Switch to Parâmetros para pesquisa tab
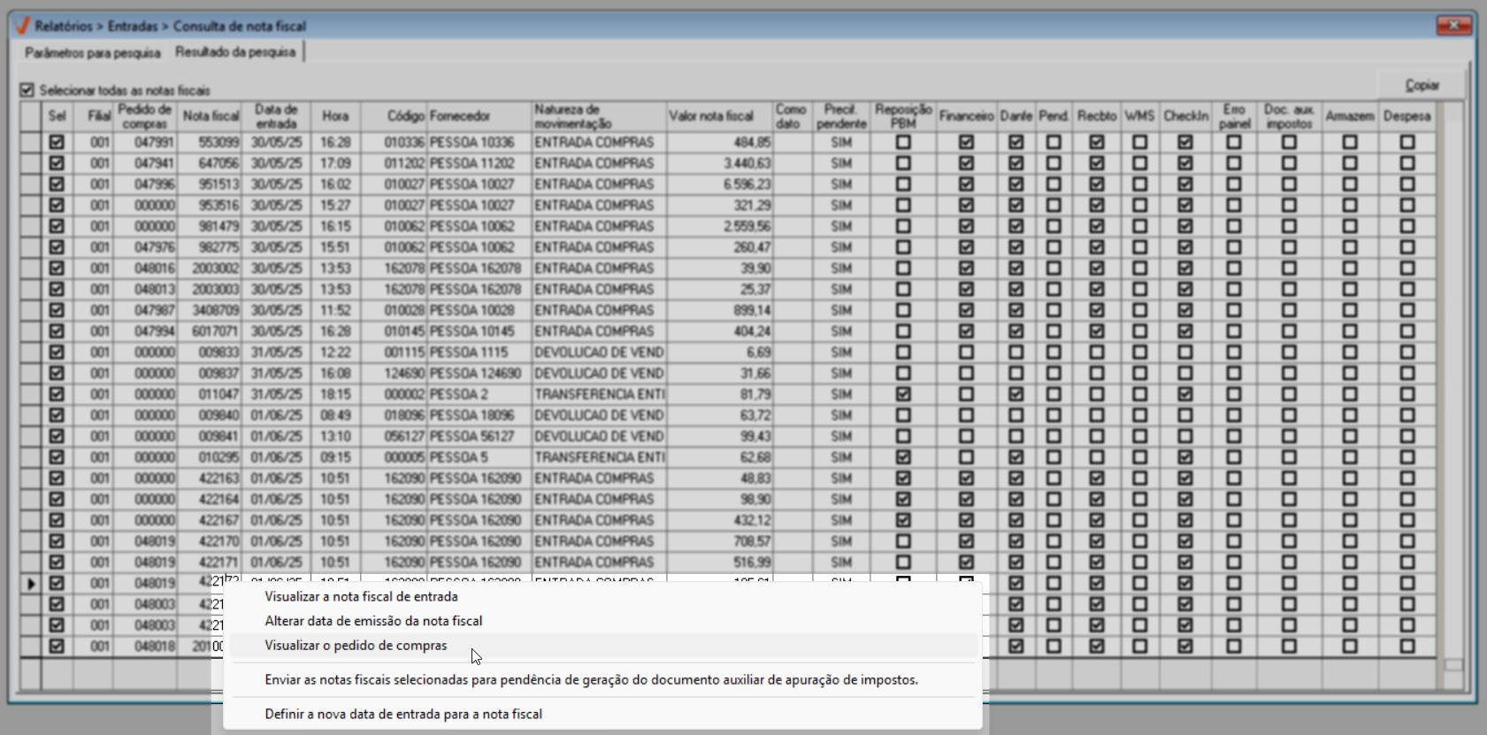Image resolution: width=1487 pixels, height=735 pixels. coord(93,53)
